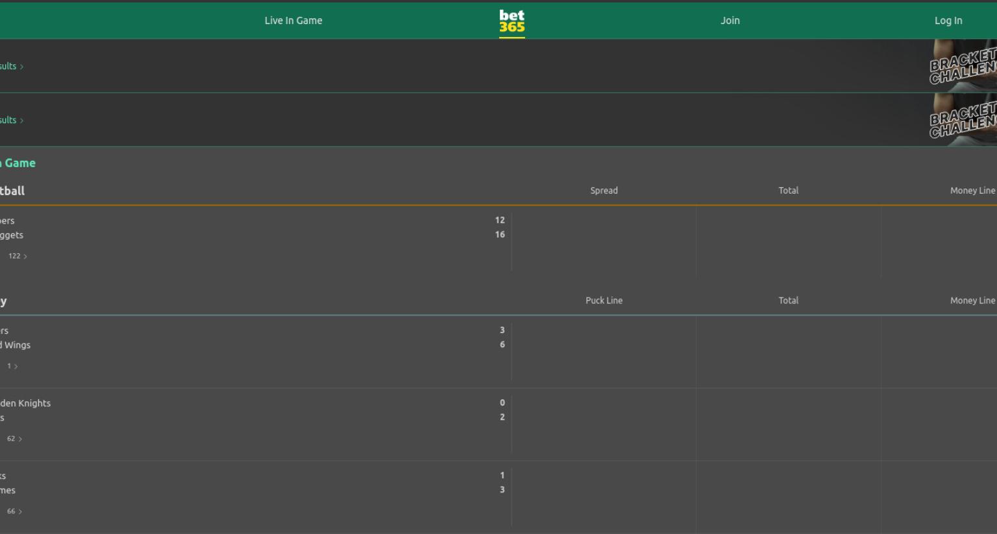Image resolution: width=997 pixels, height=534 pixels.
Task: Click Money Line header in hockey section
Action: tap(972, 301)
